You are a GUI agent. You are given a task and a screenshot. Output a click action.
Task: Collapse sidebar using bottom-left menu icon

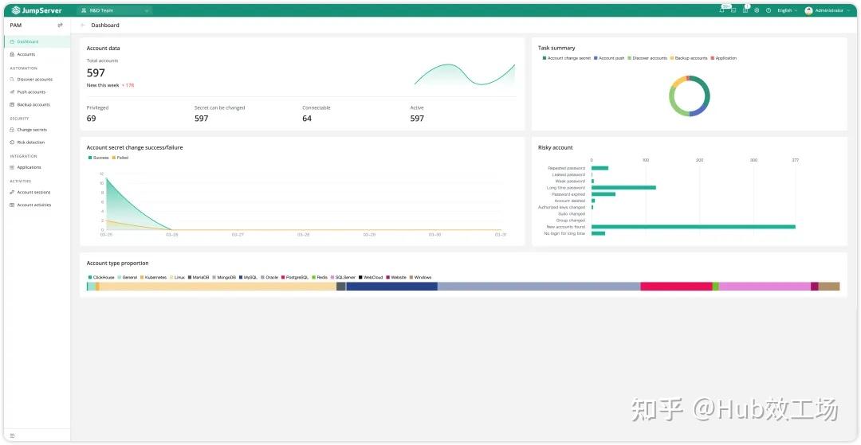click(12, 435)
